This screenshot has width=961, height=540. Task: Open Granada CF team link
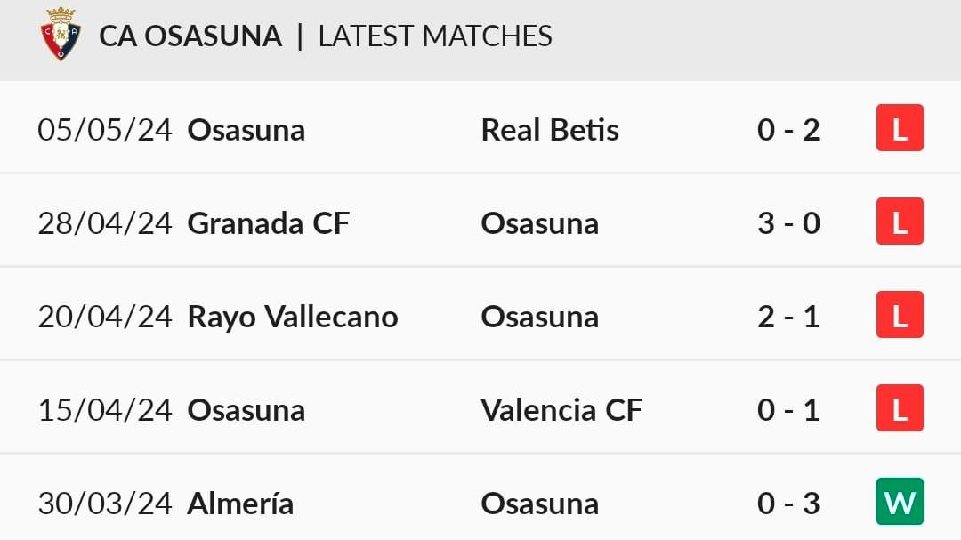[x=269, y=223]
